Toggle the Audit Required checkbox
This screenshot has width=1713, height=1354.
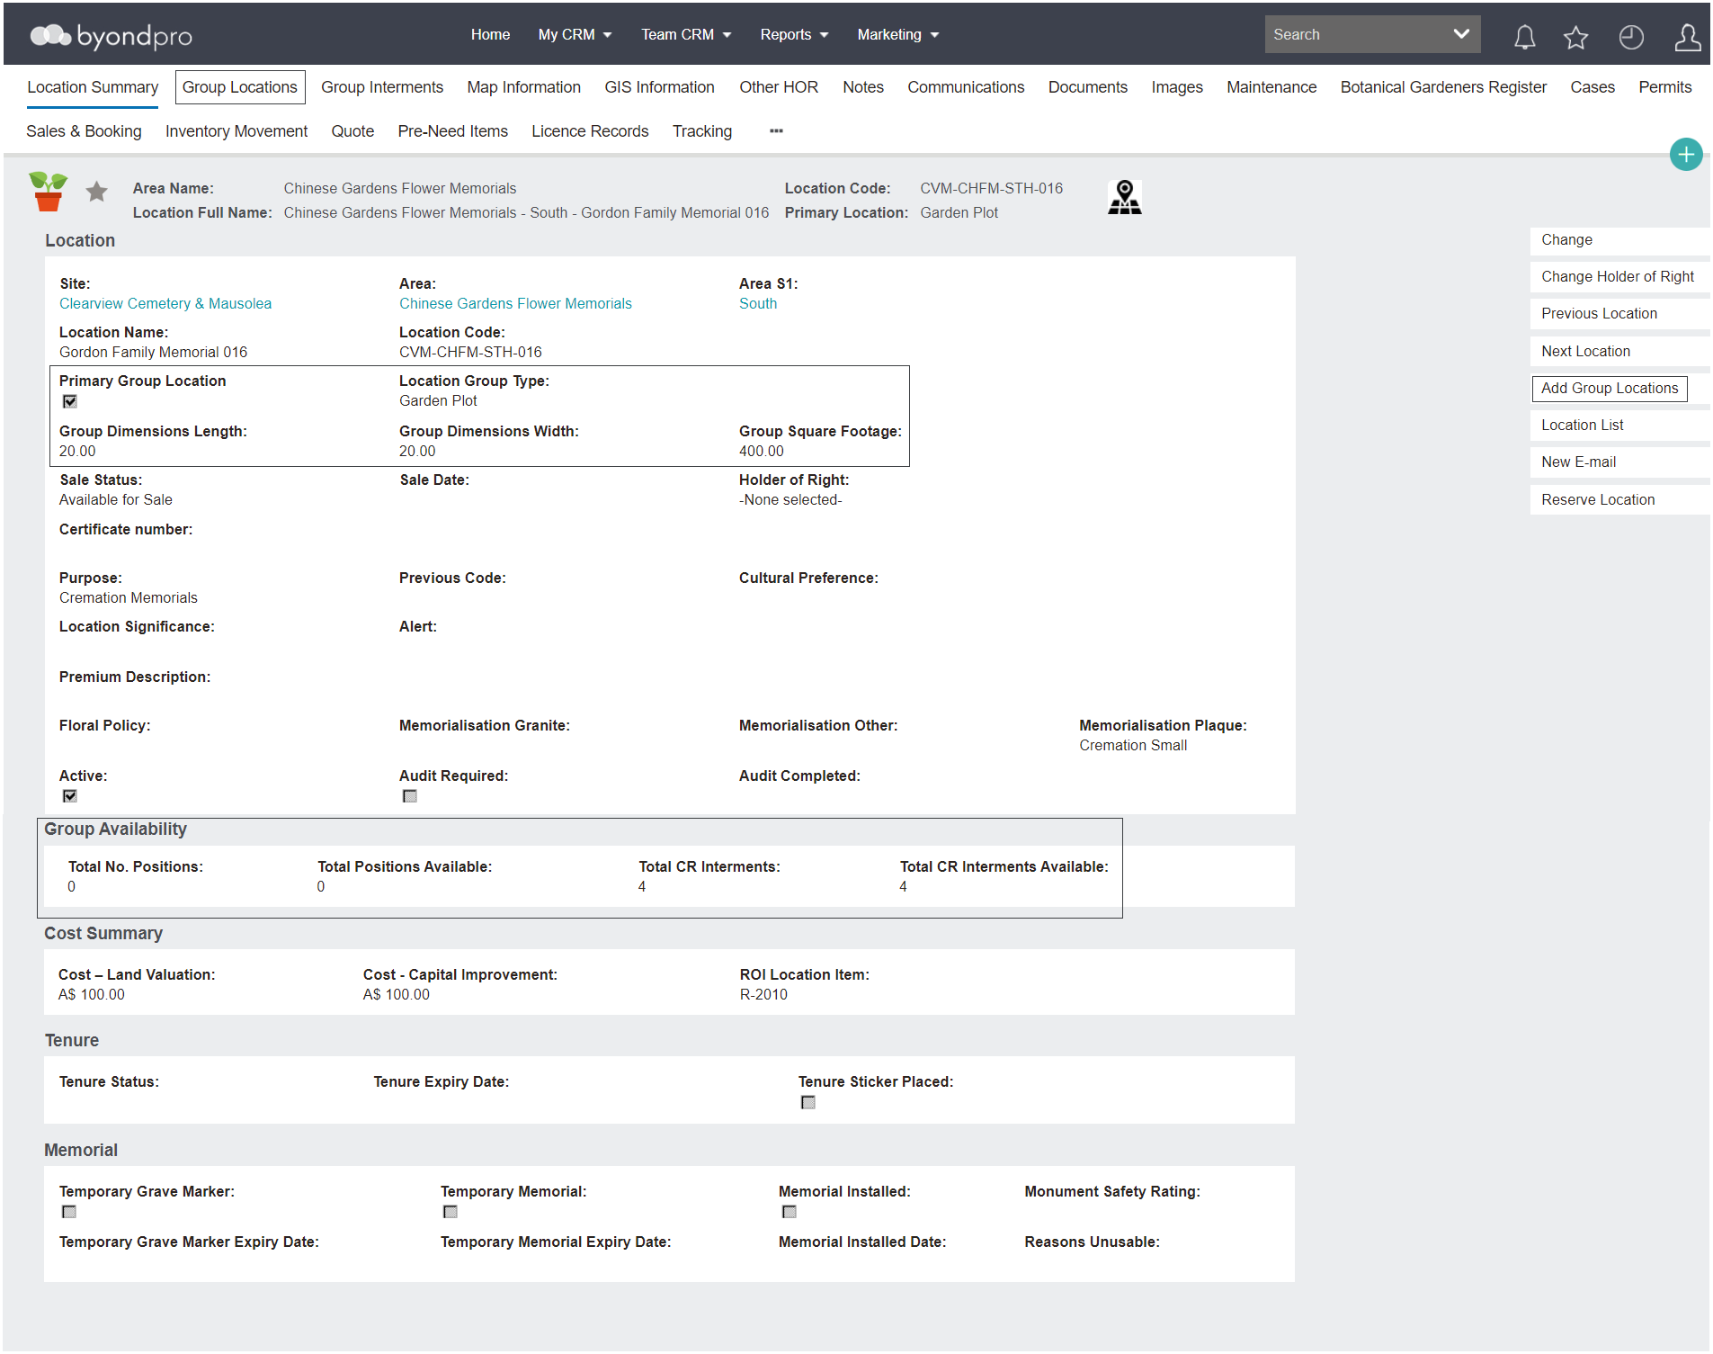pyautogui.click(x=409, y=796)
